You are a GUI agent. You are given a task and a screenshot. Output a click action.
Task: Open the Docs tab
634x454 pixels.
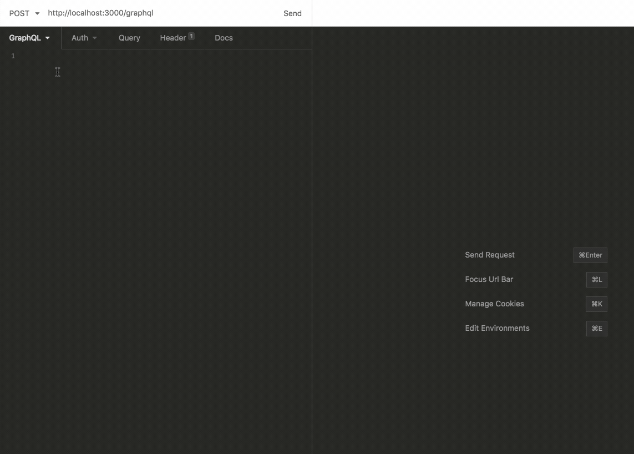tap(224, 38)
